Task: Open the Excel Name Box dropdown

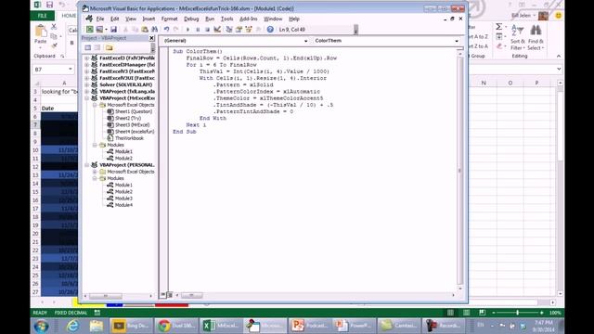Action: (x=71, y=69)
